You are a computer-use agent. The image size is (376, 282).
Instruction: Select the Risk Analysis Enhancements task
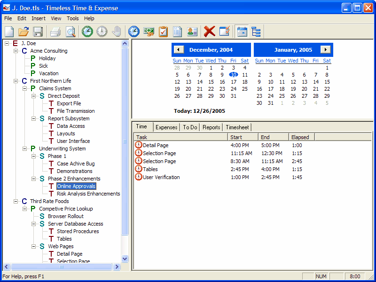[88, 194]
